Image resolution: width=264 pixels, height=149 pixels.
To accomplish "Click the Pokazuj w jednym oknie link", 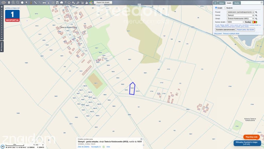I will click(231, 34).
